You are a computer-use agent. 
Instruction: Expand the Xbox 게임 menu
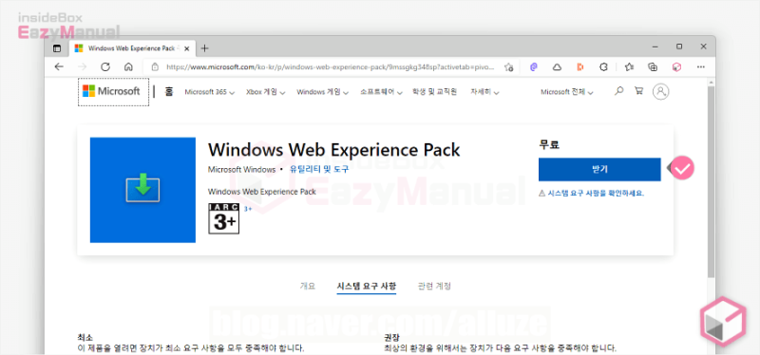coord(266,91)
